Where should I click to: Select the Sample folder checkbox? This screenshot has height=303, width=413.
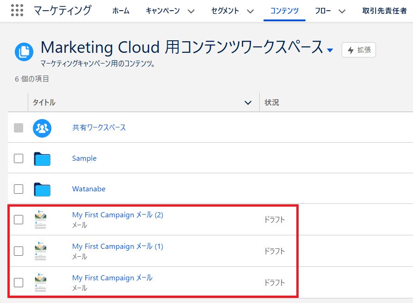coord(19,158)
